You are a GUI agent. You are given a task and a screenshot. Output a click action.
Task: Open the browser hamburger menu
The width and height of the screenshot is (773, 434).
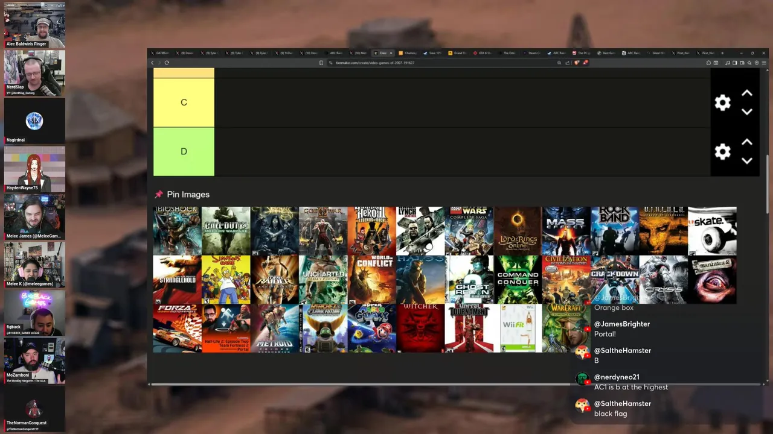tap(764, 63)
